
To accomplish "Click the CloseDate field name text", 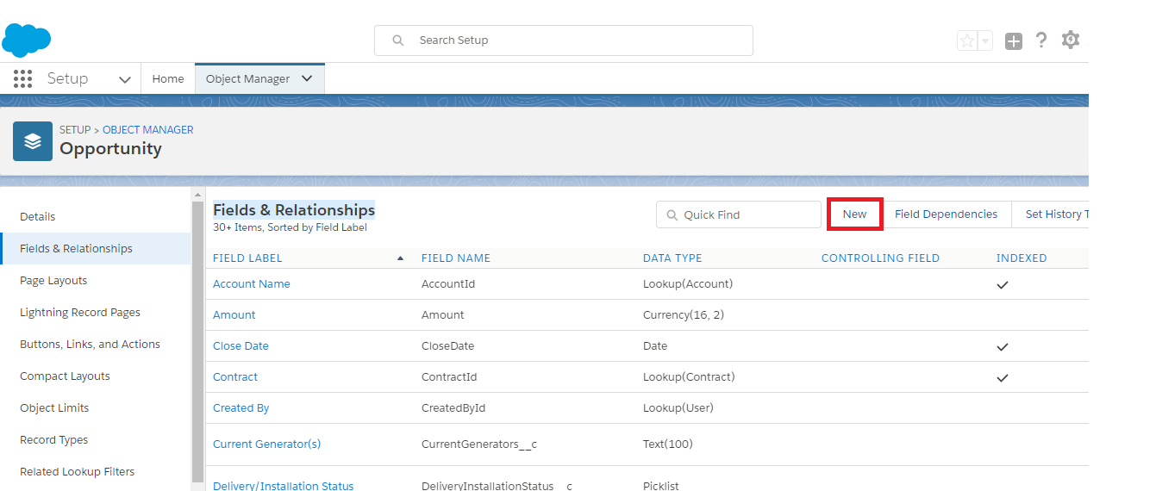I will pyautogui.click(x=447, y=346).
